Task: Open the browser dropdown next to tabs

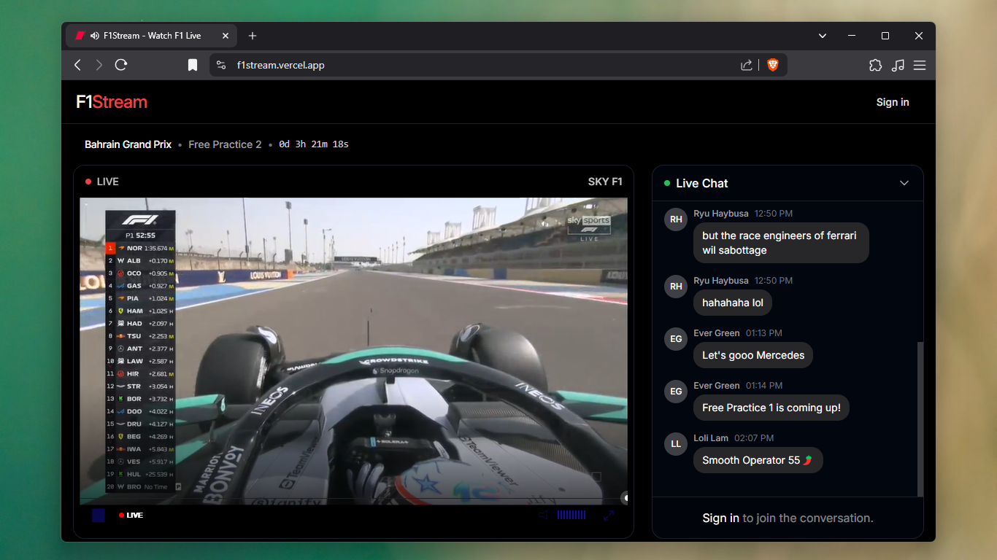Action: coord(822,35)
